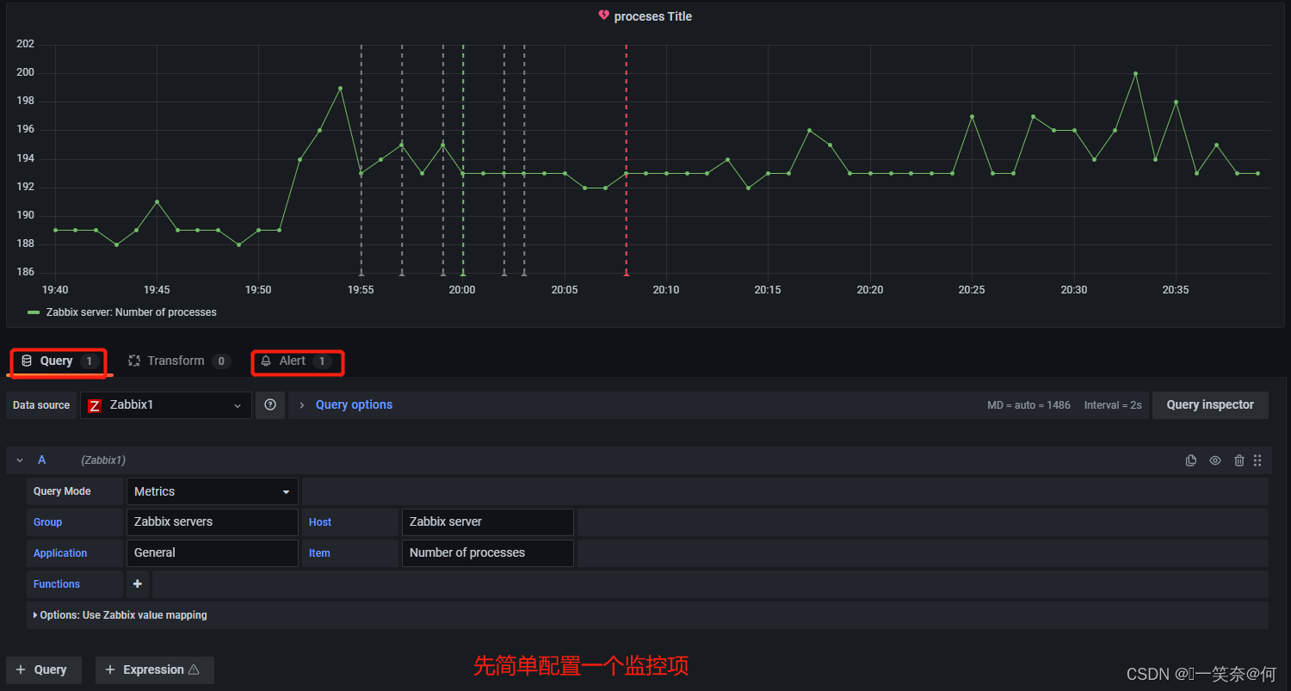Viewport: 1291px width, 691px height.
Task: Click the green annotation marker at 20:00
Action: (463, 274)
